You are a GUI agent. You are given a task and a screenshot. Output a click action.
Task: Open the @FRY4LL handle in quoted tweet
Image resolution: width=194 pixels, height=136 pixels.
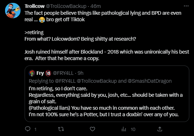pyautogui.click(x=63, y=73)
